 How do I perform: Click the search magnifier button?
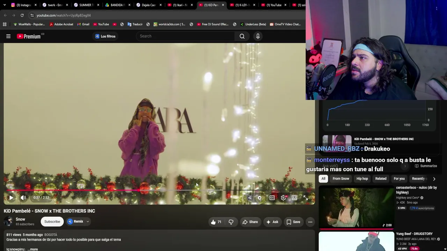[242, 36]
